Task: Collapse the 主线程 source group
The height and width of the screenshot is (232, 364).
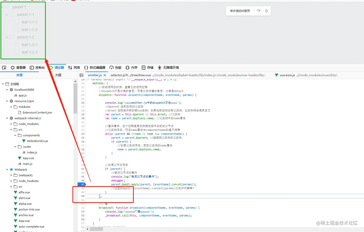Action: tap(3, 84)
